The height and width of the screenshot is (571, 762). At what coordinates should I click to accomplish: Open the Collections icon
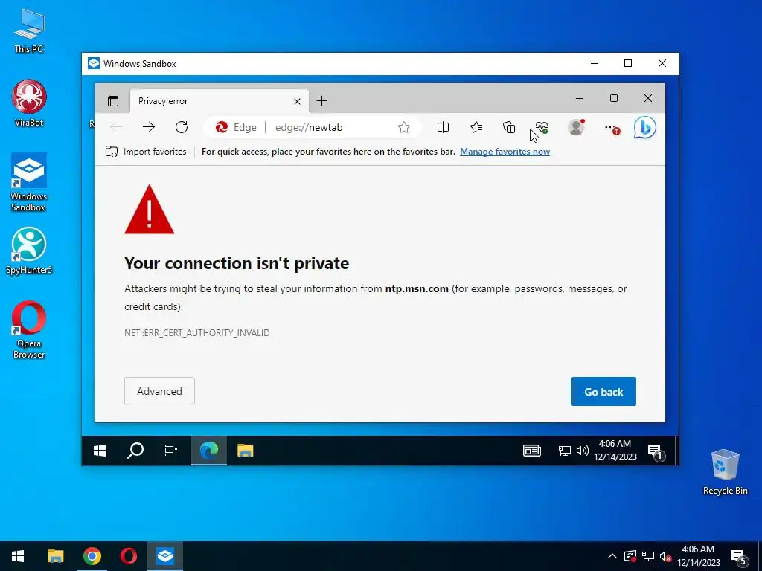pos(509,127)
